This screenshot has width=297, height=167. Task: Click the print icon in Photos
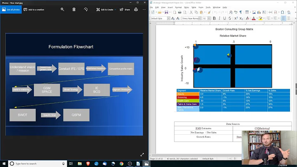(x=136, y=10)
